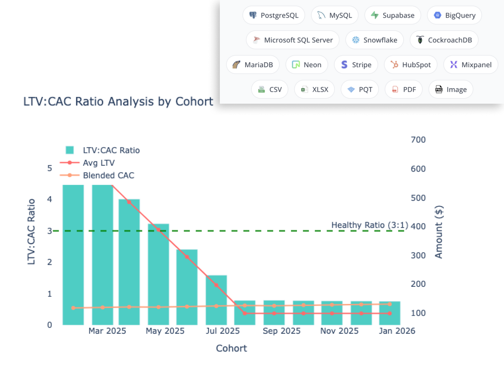Screen dimensions: 504x378
Task: Select the Image file type chip
Action: pyautogui.click(x=451, y=89)
